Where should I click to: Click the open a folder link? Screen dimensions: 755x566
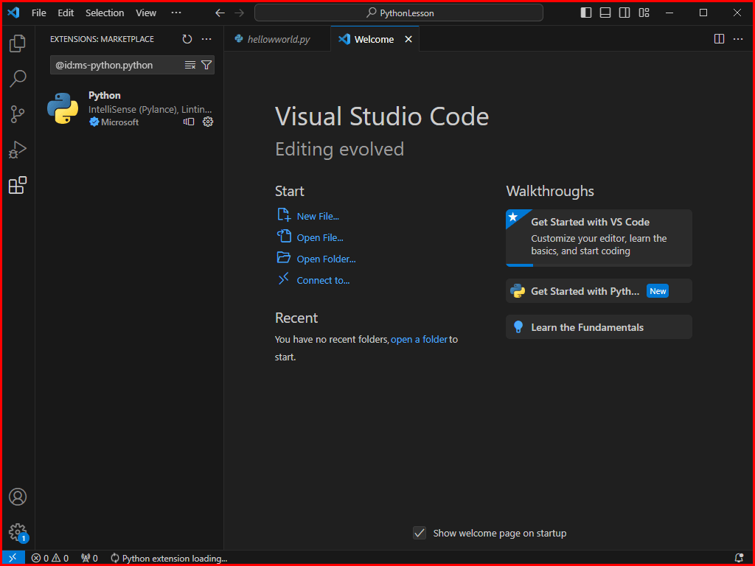419,339
